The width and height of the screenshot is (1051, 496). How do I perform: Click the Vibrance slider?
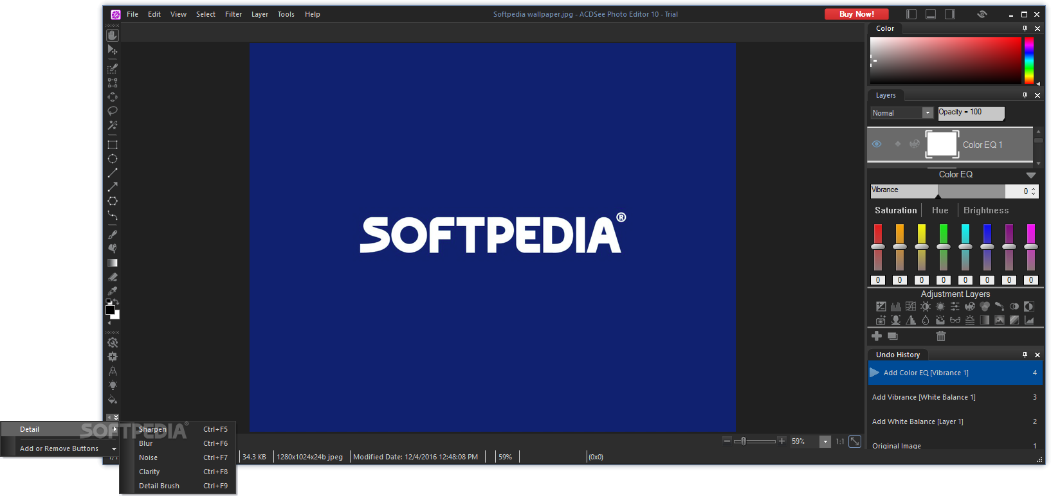[938, 191]
